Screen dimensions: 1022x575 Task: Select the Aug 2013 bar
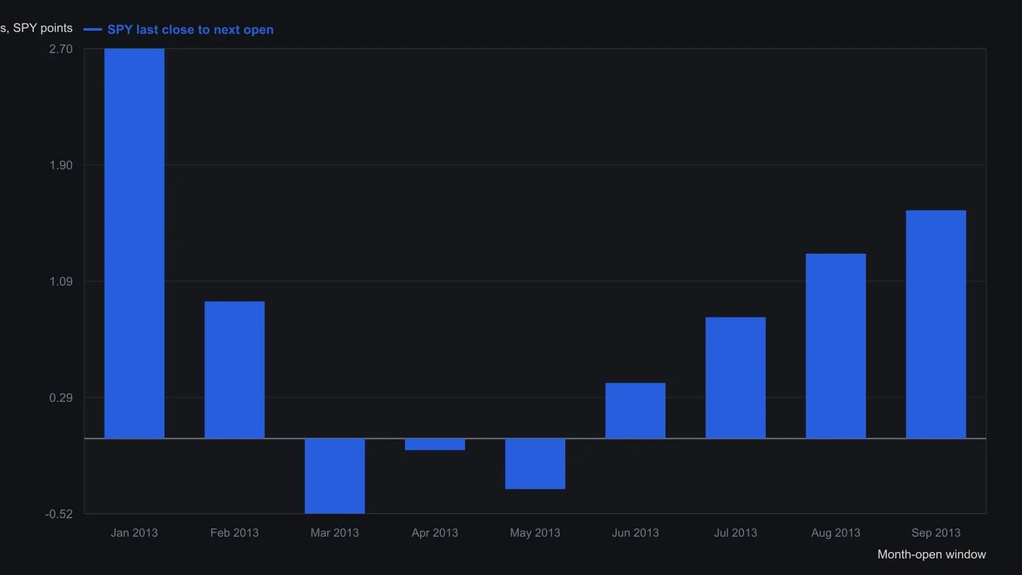coord(836,346)
